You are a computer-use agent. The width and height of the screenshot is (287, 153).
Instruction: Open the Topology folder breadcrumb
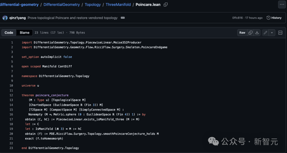(93, 5)
